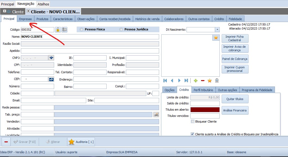The width and height of the screenshot is (288, 157).
Task: Click the green plus icon under photo box
Action: [x=196, y=81]
